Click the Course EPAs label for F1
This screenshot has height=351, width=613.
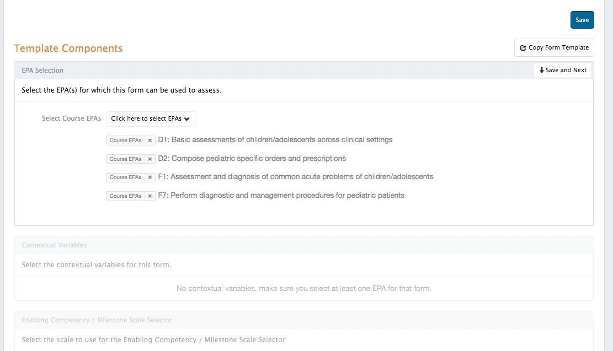coord(126,177)
